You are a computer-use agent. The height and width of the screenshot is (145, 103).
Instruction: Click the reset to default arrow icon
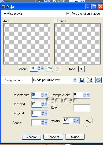[x=98, y=80]
